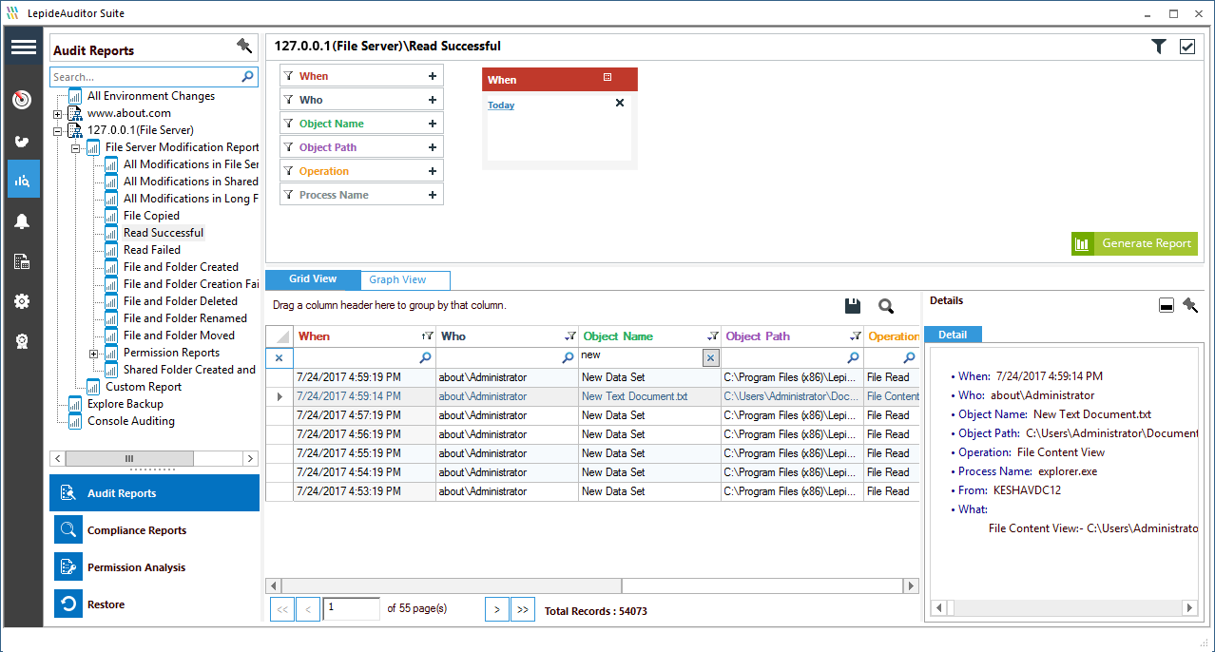The width and height of the screenshot is (1215, 652).
Task: Select All Environment Changes in tree
Action: point(151,96)
